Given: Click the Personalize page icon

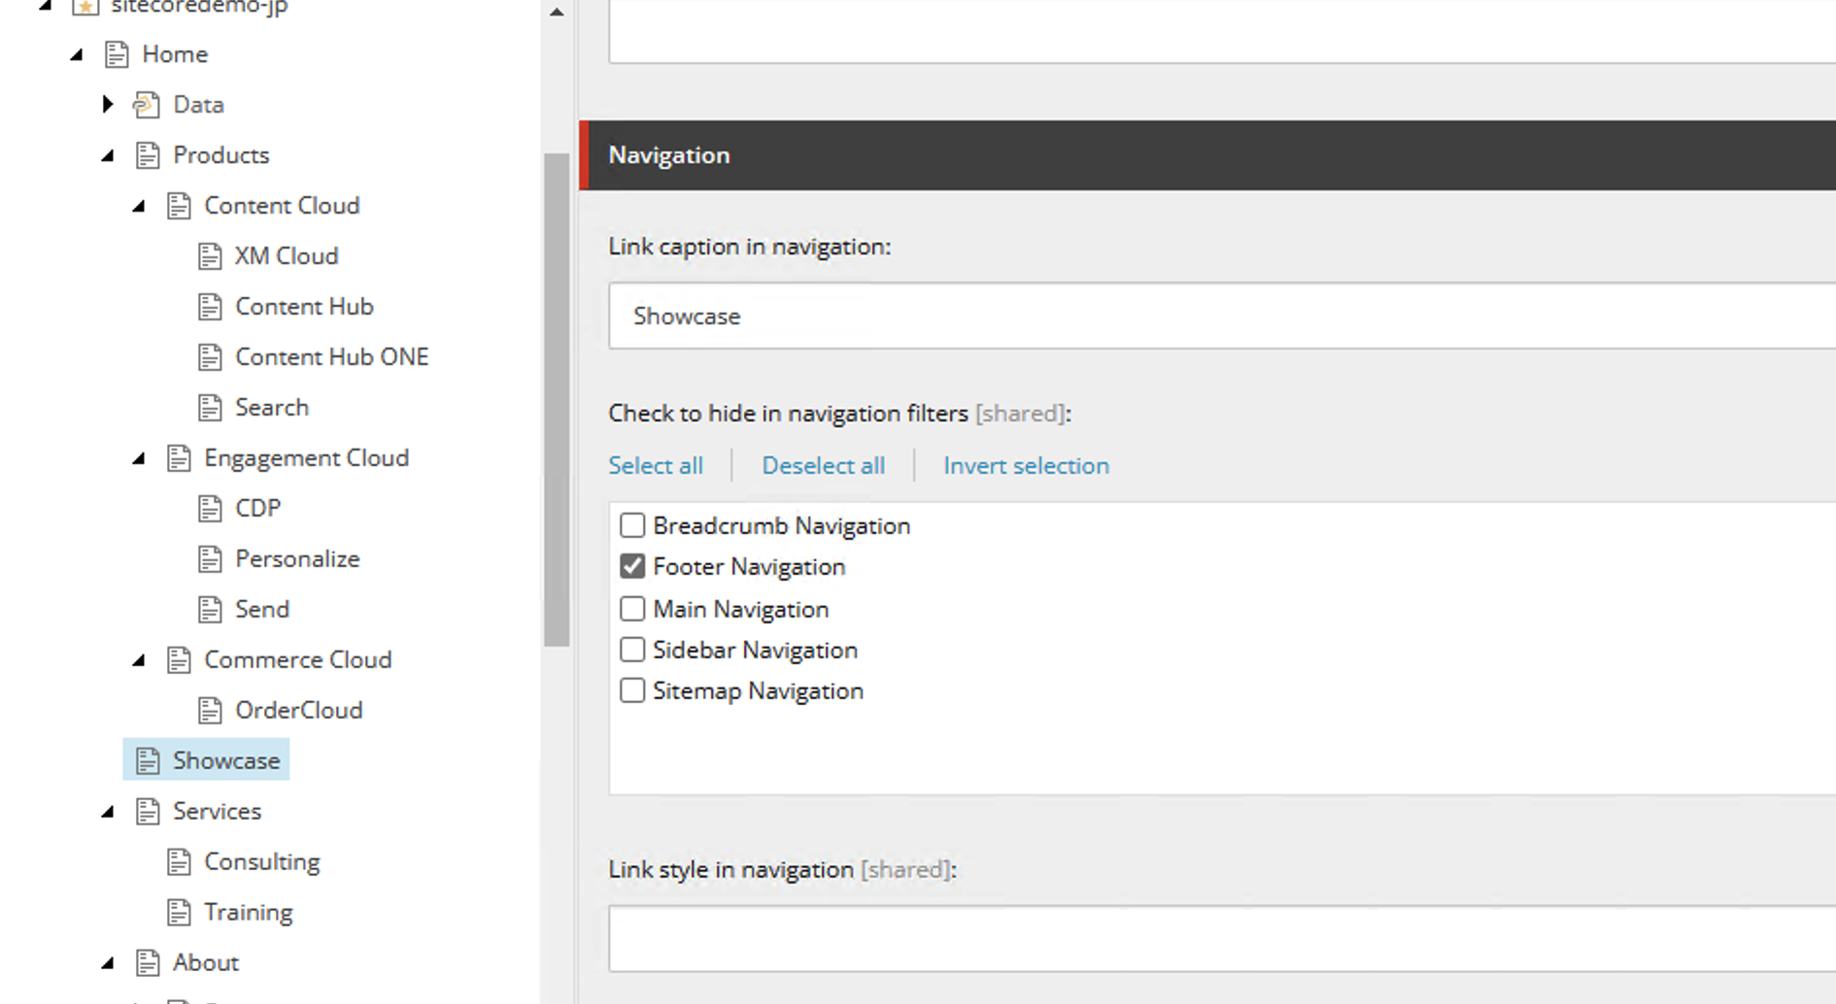Looking at the screenshot, I should 210,559.
